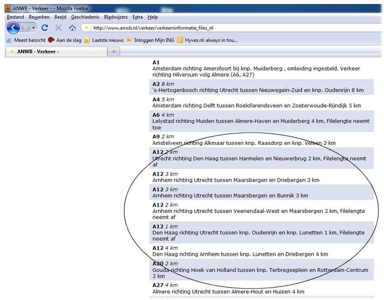Click the back navigation arrow button
The image size is (384, 300).
[x=13, y=28]
